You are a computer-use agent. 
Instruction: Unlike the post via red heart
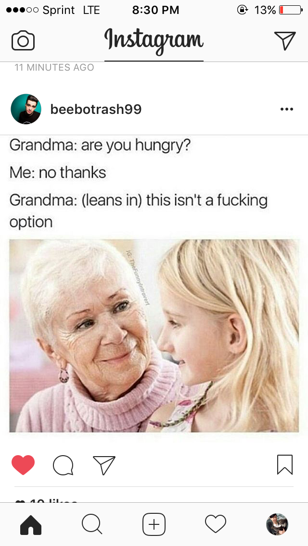[23, 465]
